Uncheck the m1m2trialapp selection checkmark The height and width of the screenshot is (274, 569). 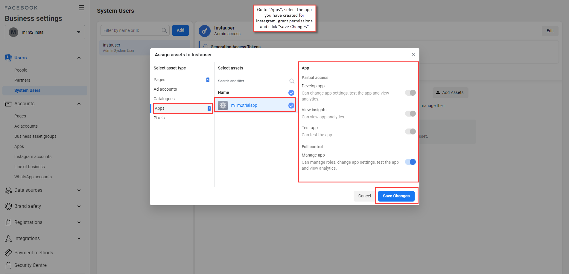(x=291, y=106)
